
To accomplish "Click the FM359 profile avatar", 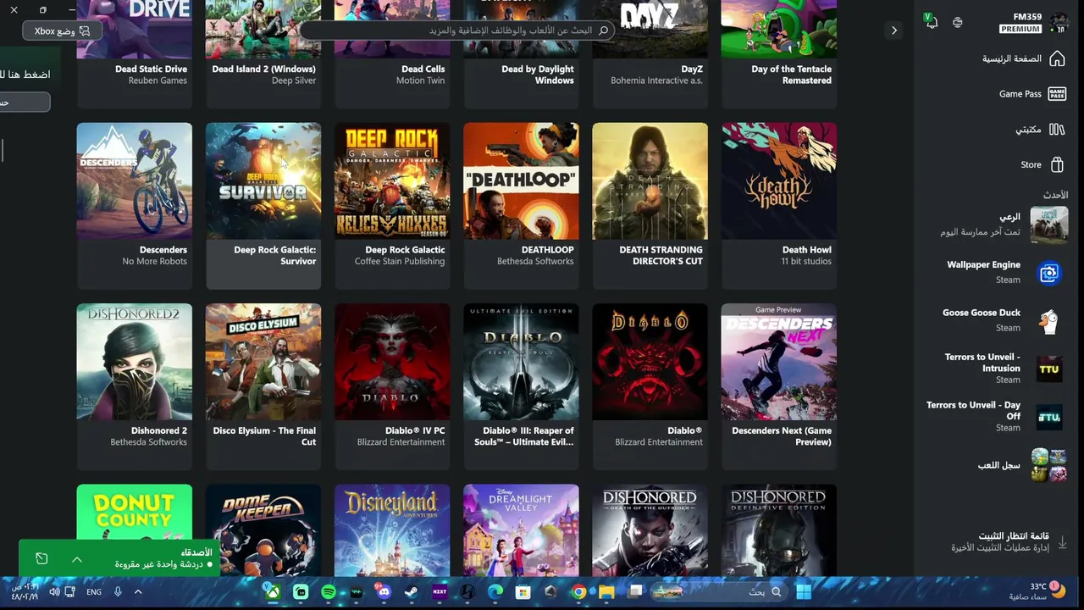I will click(x=1059, y=23).
